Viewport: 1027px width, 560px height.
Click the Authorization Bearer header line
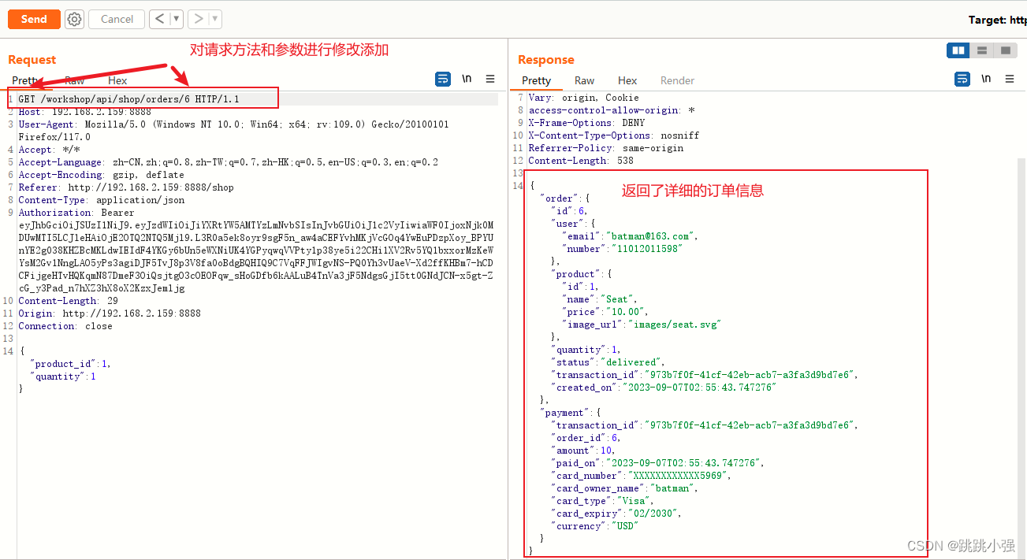coord(76,213)
